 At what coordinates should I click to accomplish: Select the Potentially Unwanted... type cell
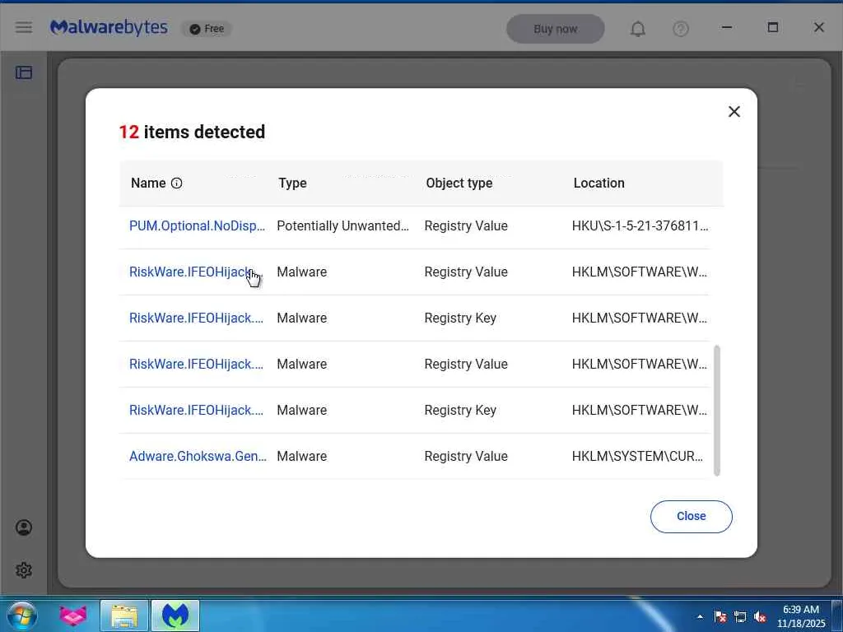click(x=342, y=225)
